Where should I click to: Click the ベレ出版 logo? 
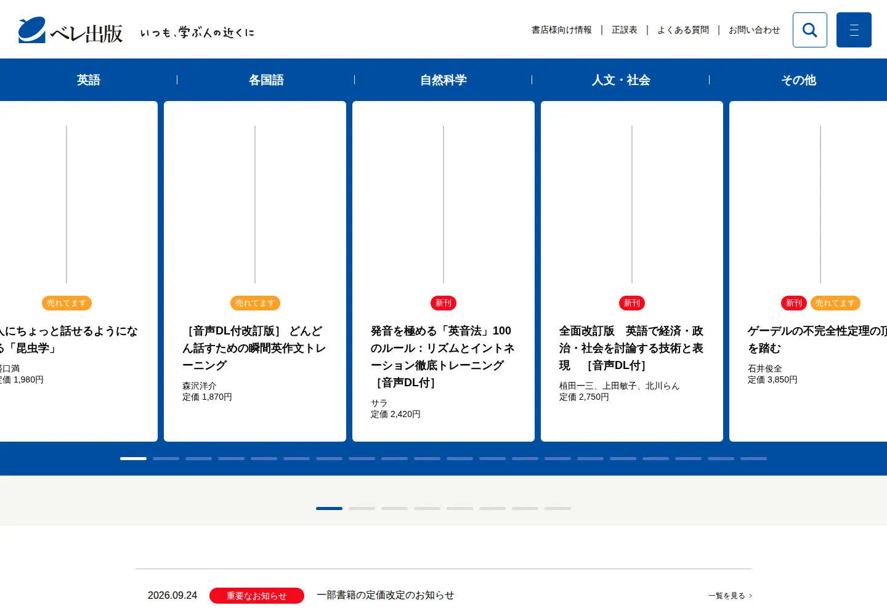click(x=70, y=30)
